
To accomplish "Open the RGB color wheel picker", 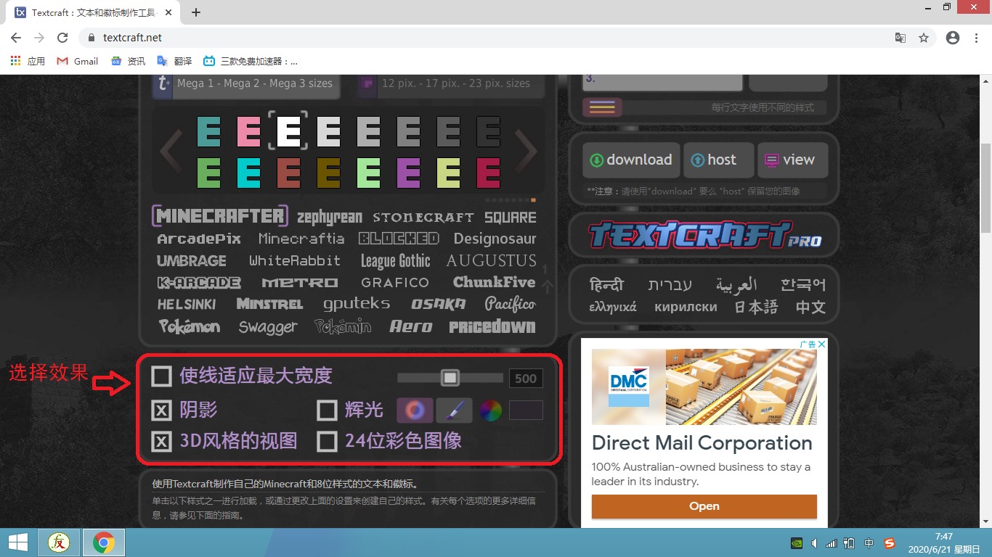I will [491, 410].
